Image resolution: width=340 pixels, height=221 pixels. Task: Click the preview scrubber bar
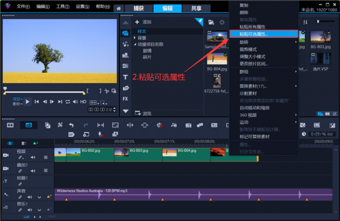[44, 92]
